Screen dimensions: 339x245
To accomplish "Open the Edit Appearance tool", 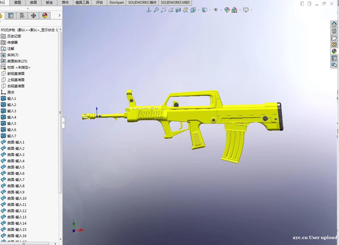I will tap(227, 10).
